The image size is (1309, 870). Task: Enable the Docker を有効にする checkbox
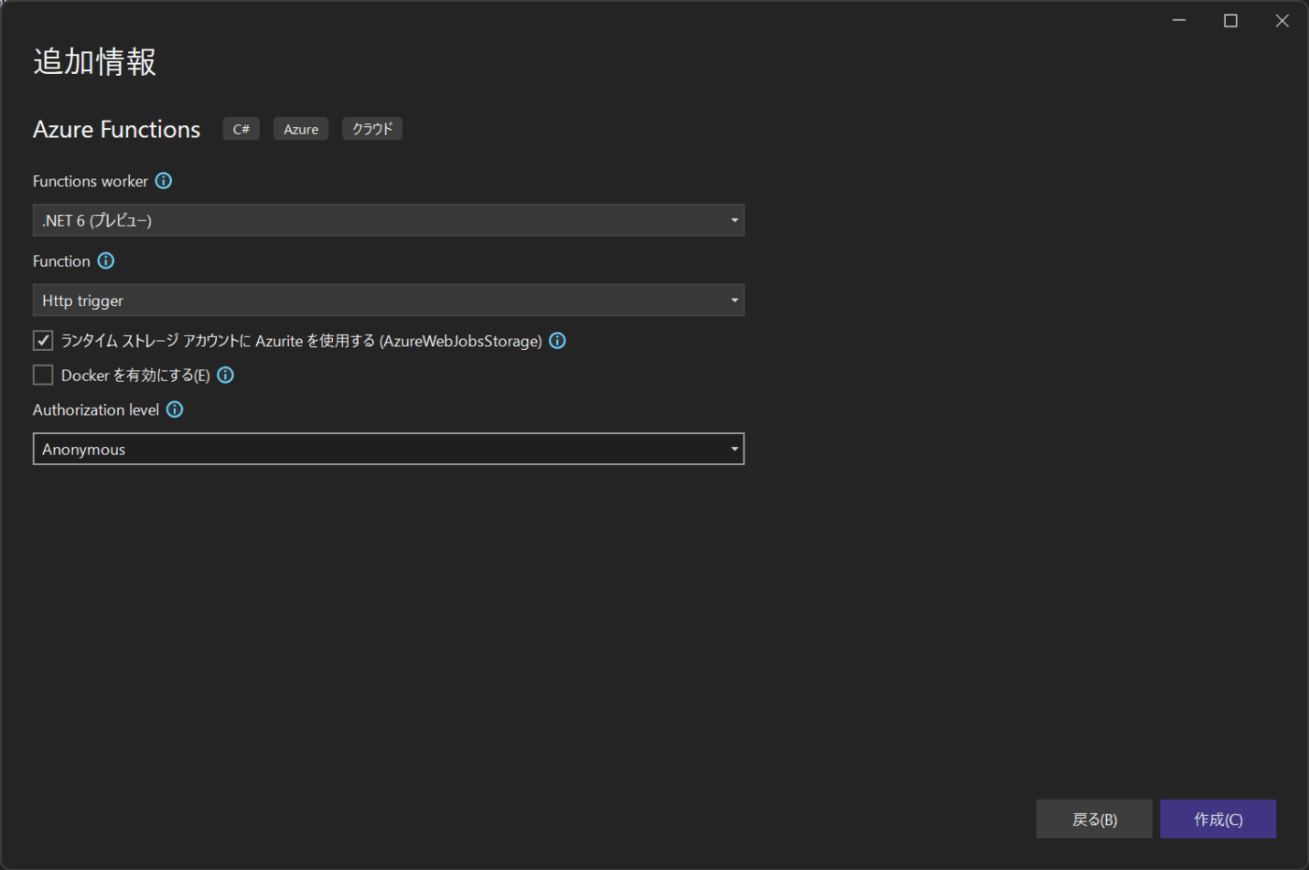tap(43, 375)
